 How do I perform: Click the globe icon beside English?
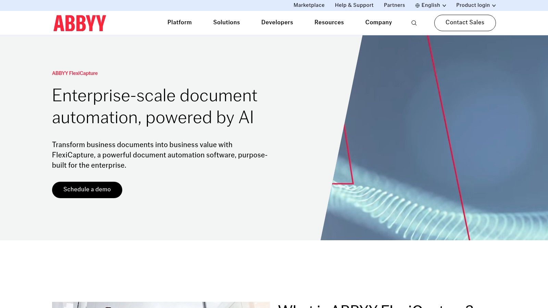point(417,5)
